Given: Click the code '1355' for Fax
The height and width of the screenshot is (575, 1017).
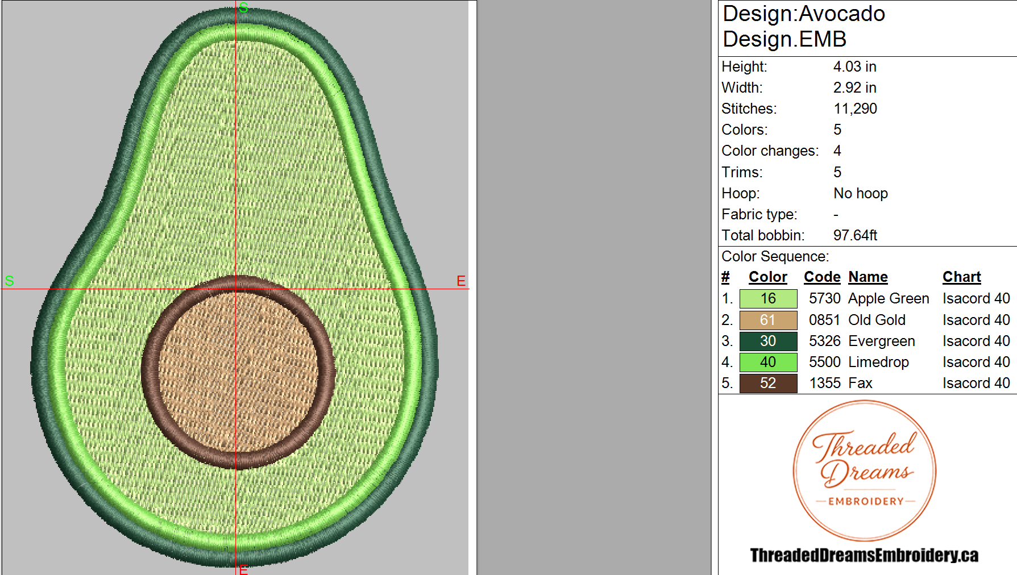Looking at the screenshot, I should 825,383.
